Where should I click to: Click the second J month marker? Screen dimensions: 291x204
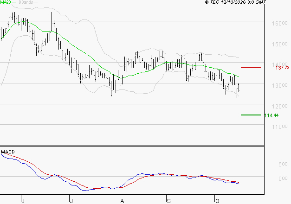click(71, 201)
